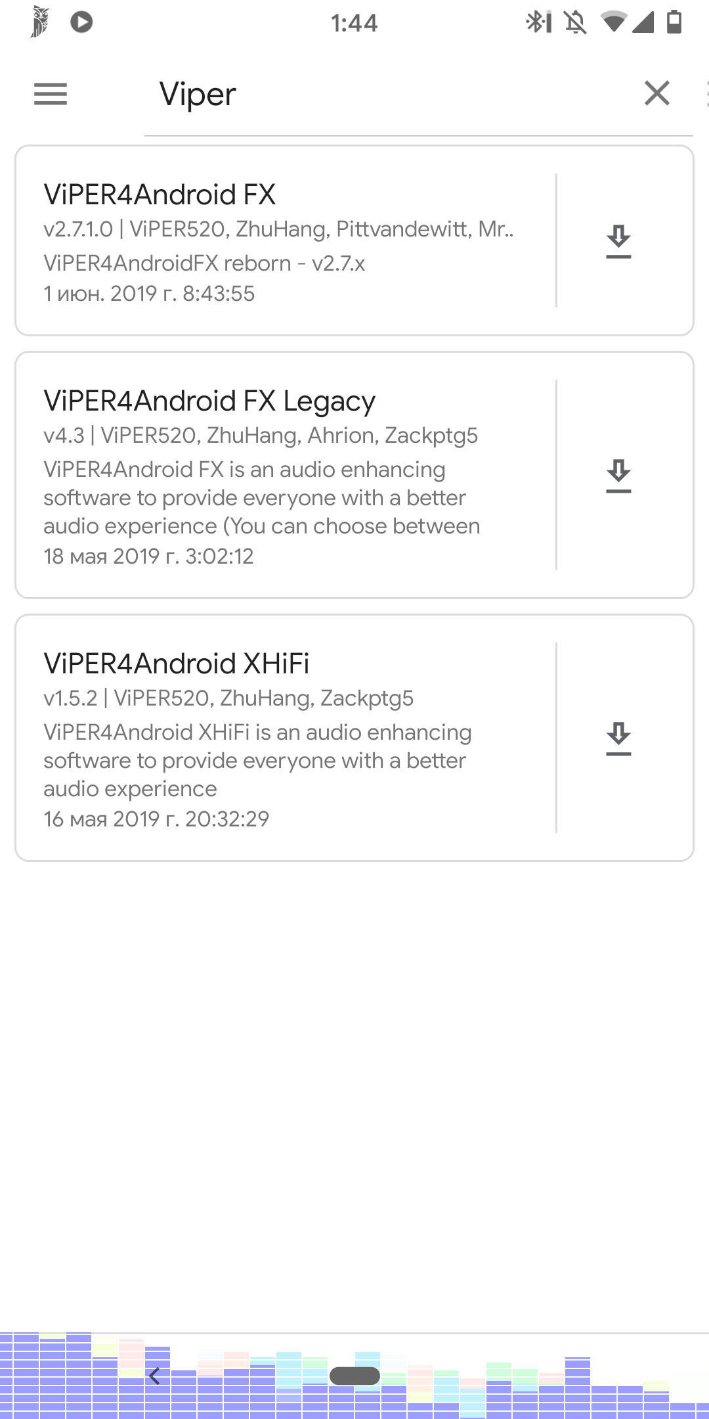The width and height of the screenshot is (709, 1419).
Task: Tap the v2.7.1.0 version and authors line
Action: [x=278, y=229]
